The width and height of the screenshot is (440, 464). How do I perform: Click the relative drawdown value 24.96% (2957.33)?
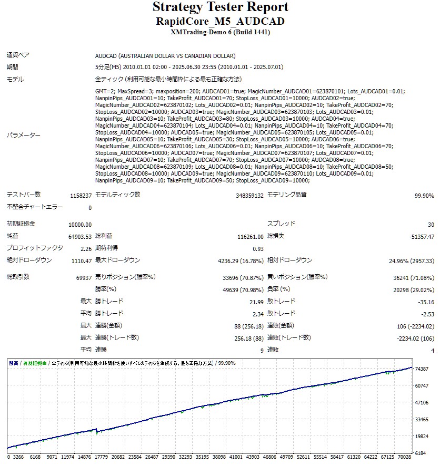[x=412, y=261]
